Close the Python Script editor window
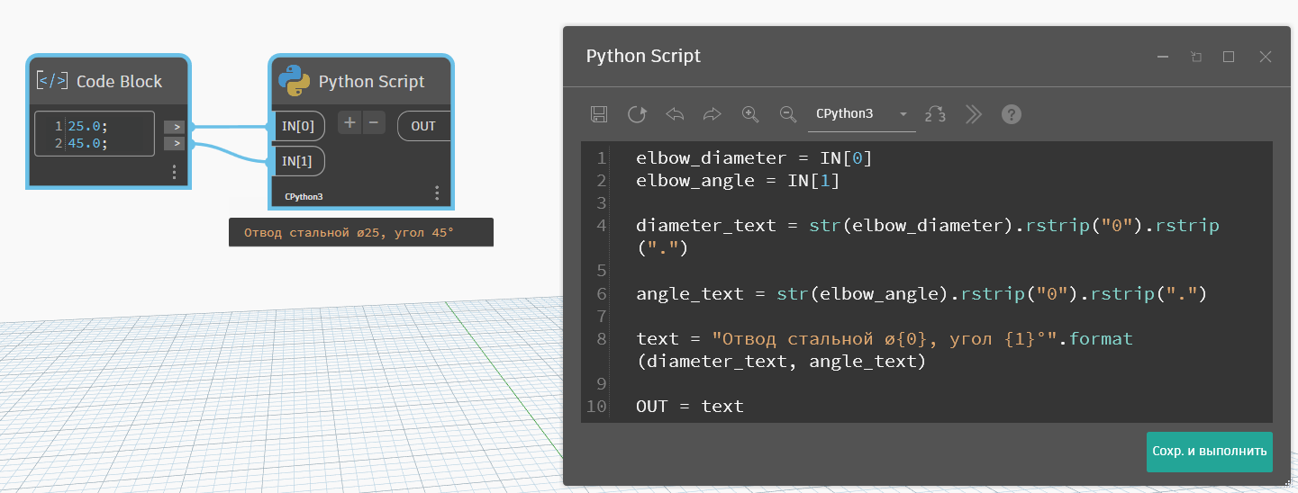This screenshot has width=1298, height=493. 1266,57
